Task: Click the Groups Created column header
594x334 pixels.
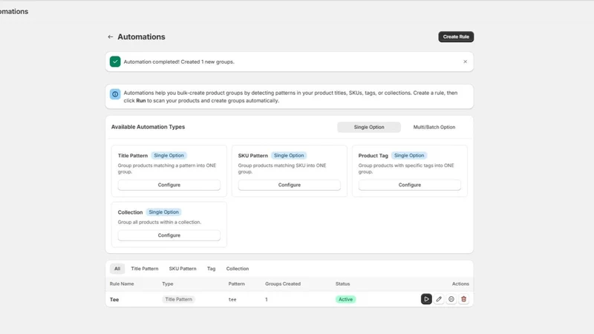Action: click(x=283, y=284)
